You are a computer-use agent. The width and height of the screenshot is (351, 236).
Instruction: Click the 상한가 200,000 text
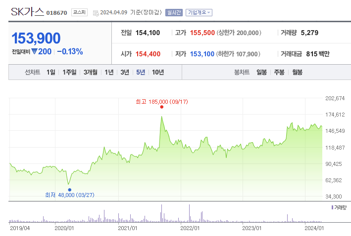[x=239, y=33]
